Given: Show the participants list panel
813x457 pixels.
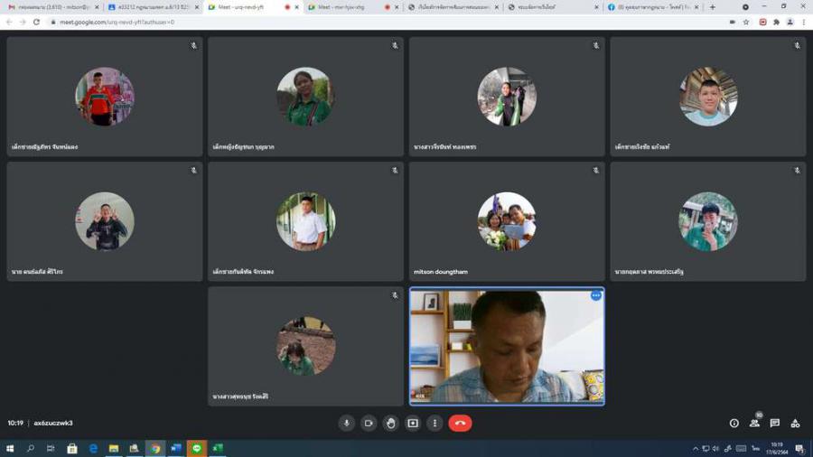Looking at the screenshot, I should coord(754,423).
